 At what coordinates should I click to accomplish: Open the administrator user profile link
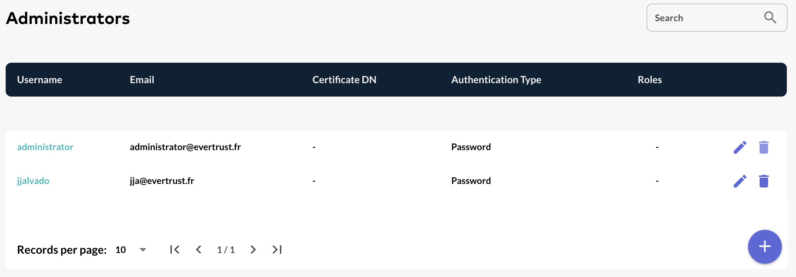pos(45,147)
